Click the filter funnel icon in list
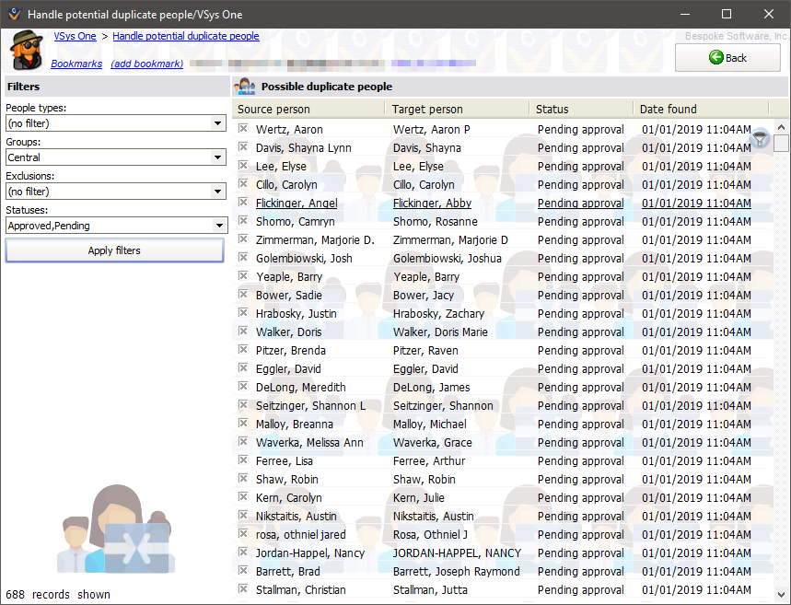The width and height of the screenshot is (791, 605). (761, 139)
